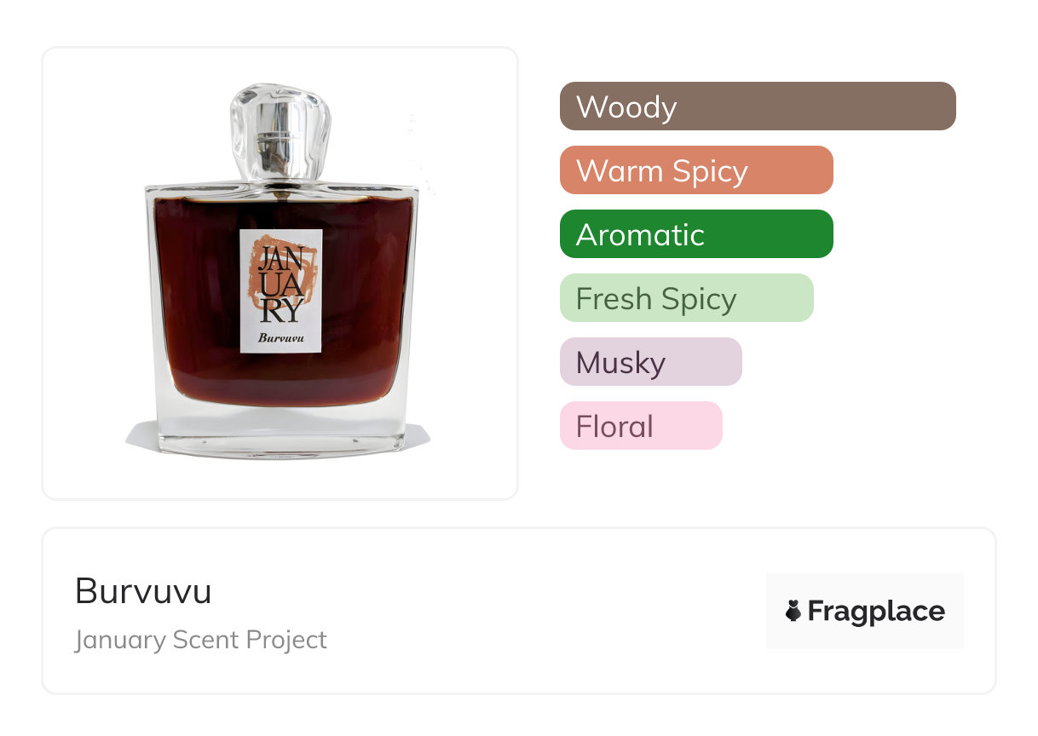Select the Woody accord bar

click(758, 106)
